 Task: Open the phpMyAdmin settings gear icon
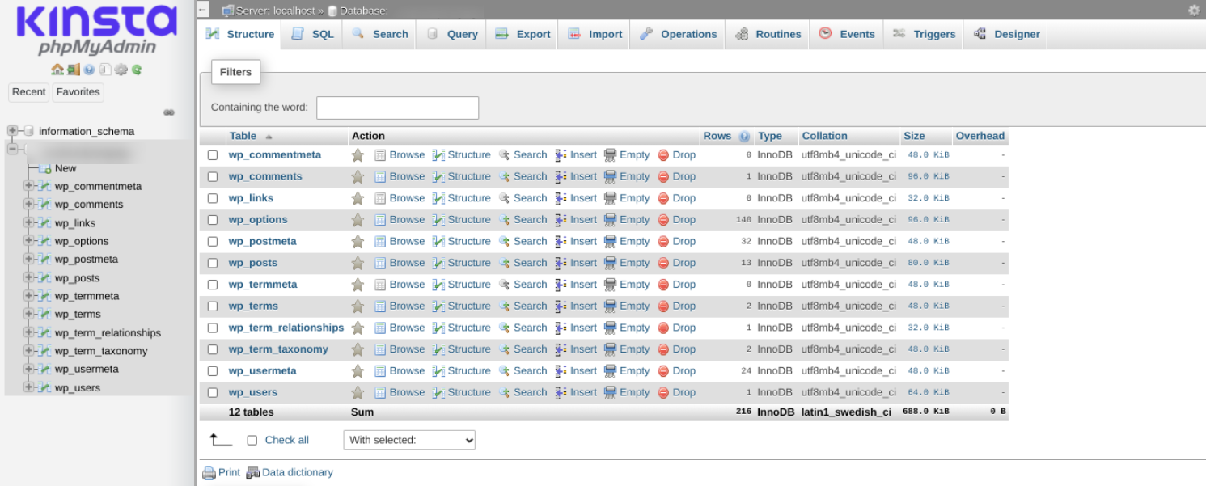coord(121,70)
